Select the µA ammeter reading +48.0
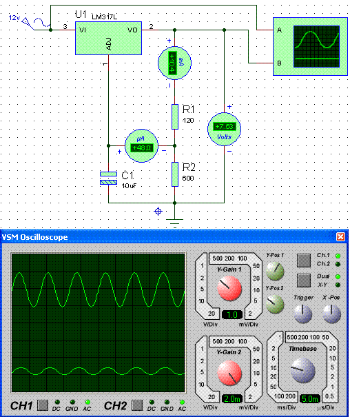 coord(141,145)
